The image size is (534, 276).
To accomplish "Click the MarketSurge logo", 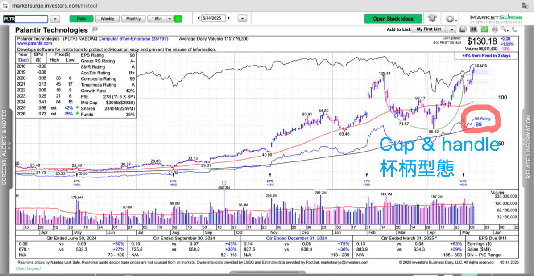I will (x=496, y=19).
